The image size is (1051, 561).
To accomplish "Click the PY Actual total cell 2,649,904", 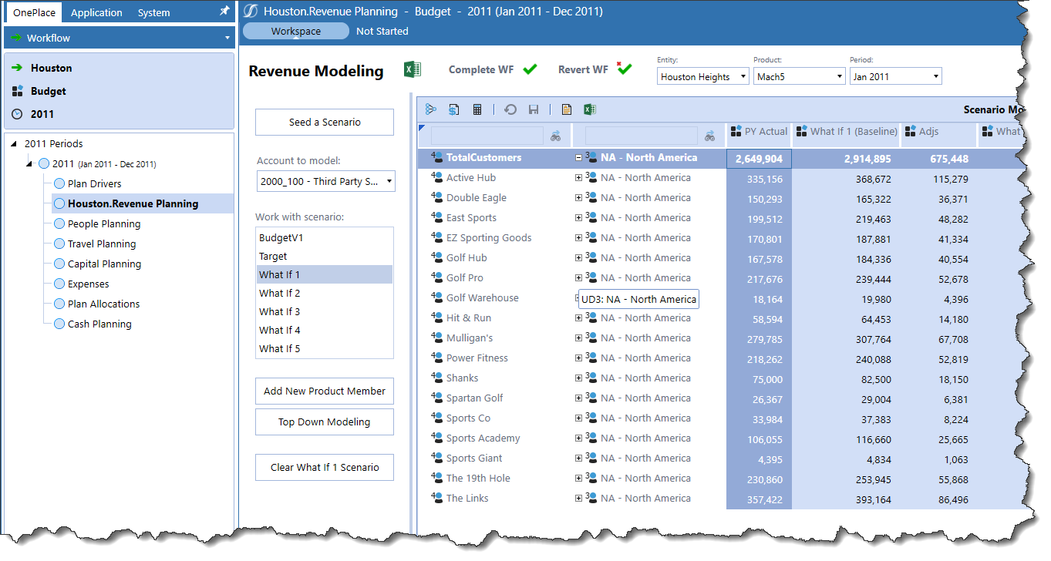I will tap(759, 159).
